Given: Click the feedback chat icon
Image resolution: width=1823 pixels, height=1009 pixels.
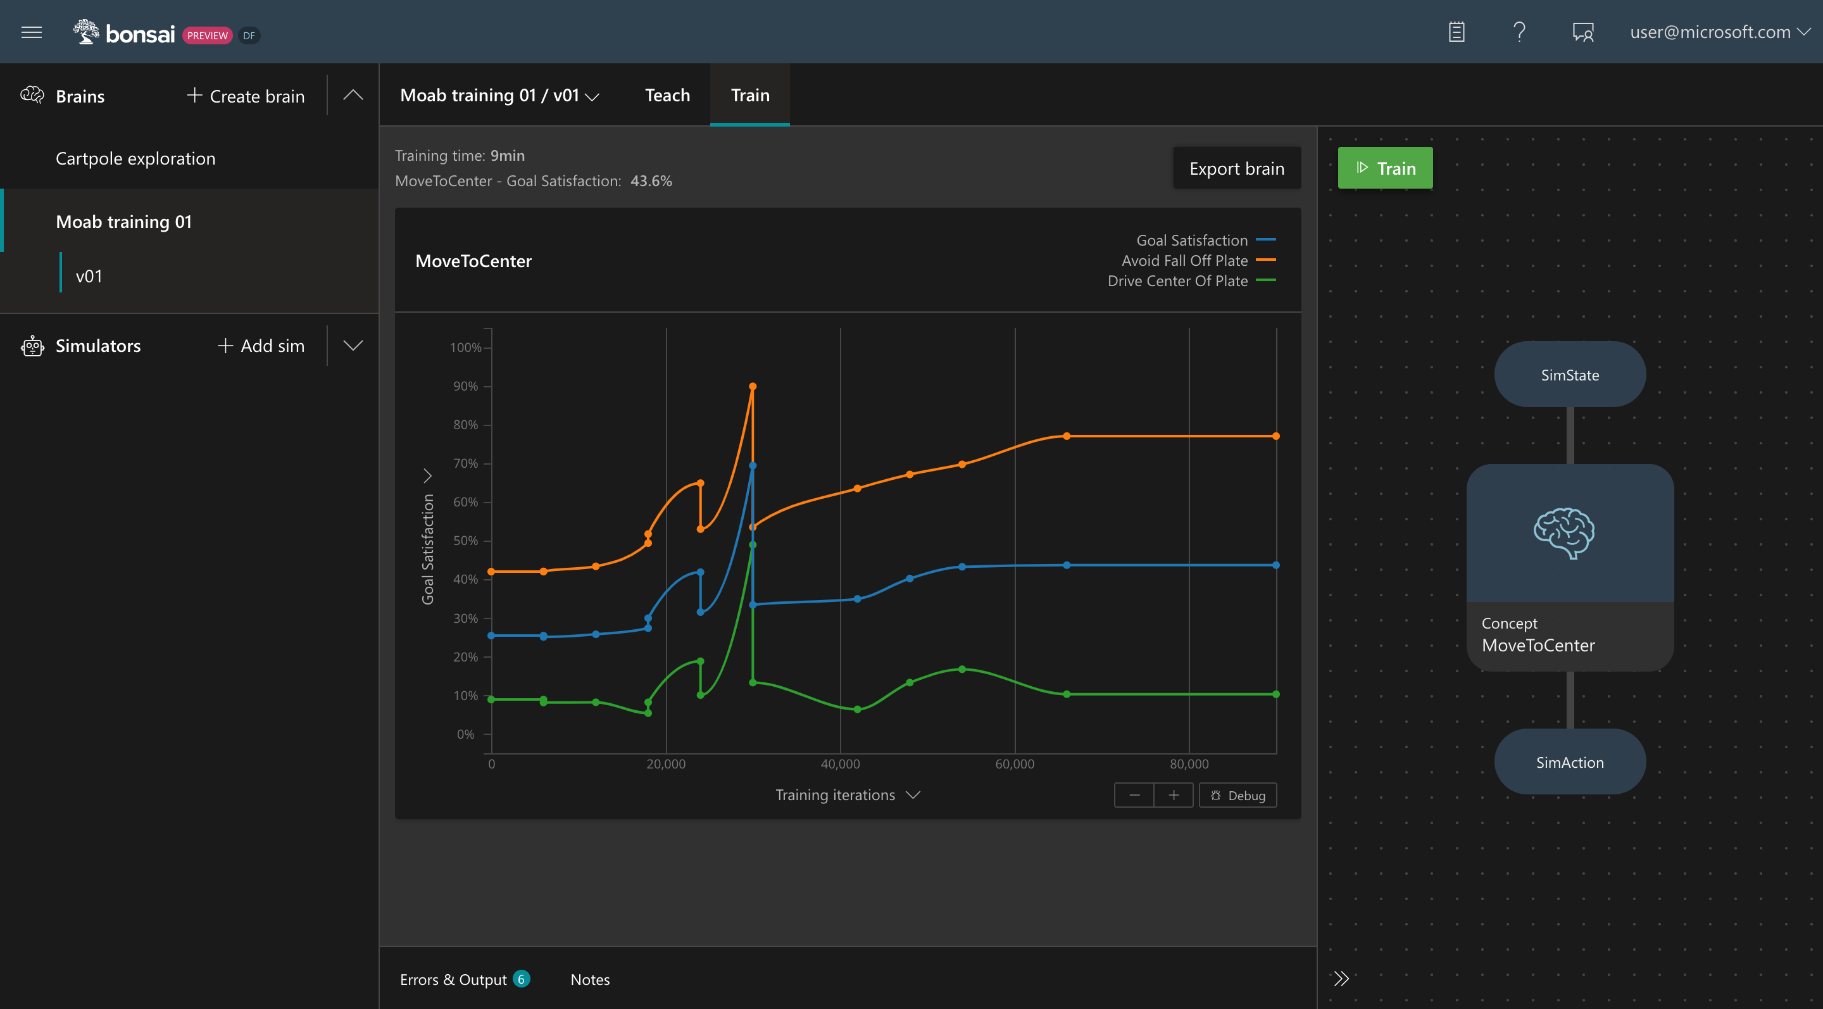Looking at the screenshot, I should pos(1582,32).
